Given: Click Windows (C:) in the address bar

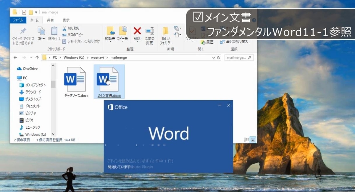Looking at the screenshot, I should click(73, 58).
